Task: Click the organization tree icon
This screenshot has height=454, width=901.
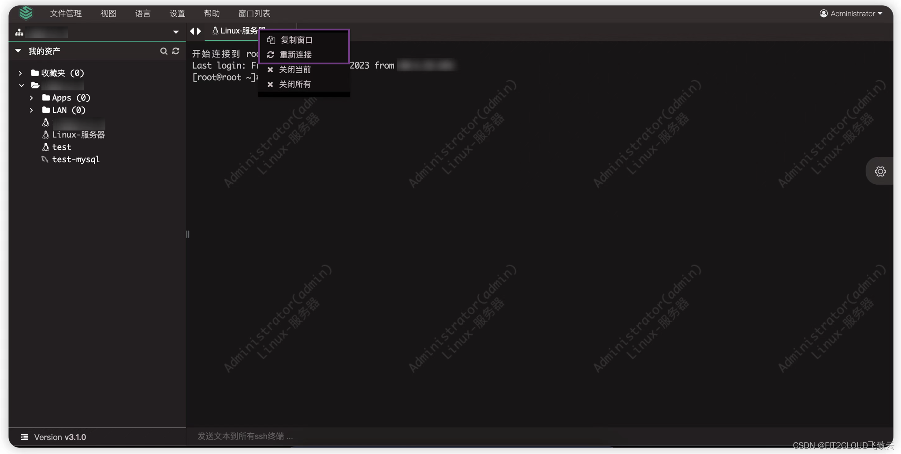Action: (19, 32)
